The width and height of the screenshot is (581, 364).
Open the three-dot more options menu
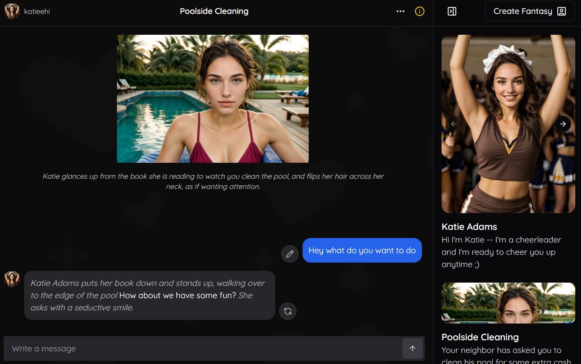400,11
